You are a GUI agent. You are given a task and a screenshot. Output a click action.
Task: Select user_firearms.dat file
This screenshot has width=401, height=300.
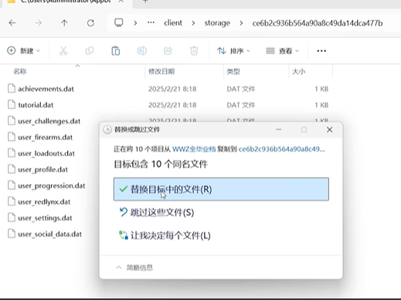[x=46, y=138]
